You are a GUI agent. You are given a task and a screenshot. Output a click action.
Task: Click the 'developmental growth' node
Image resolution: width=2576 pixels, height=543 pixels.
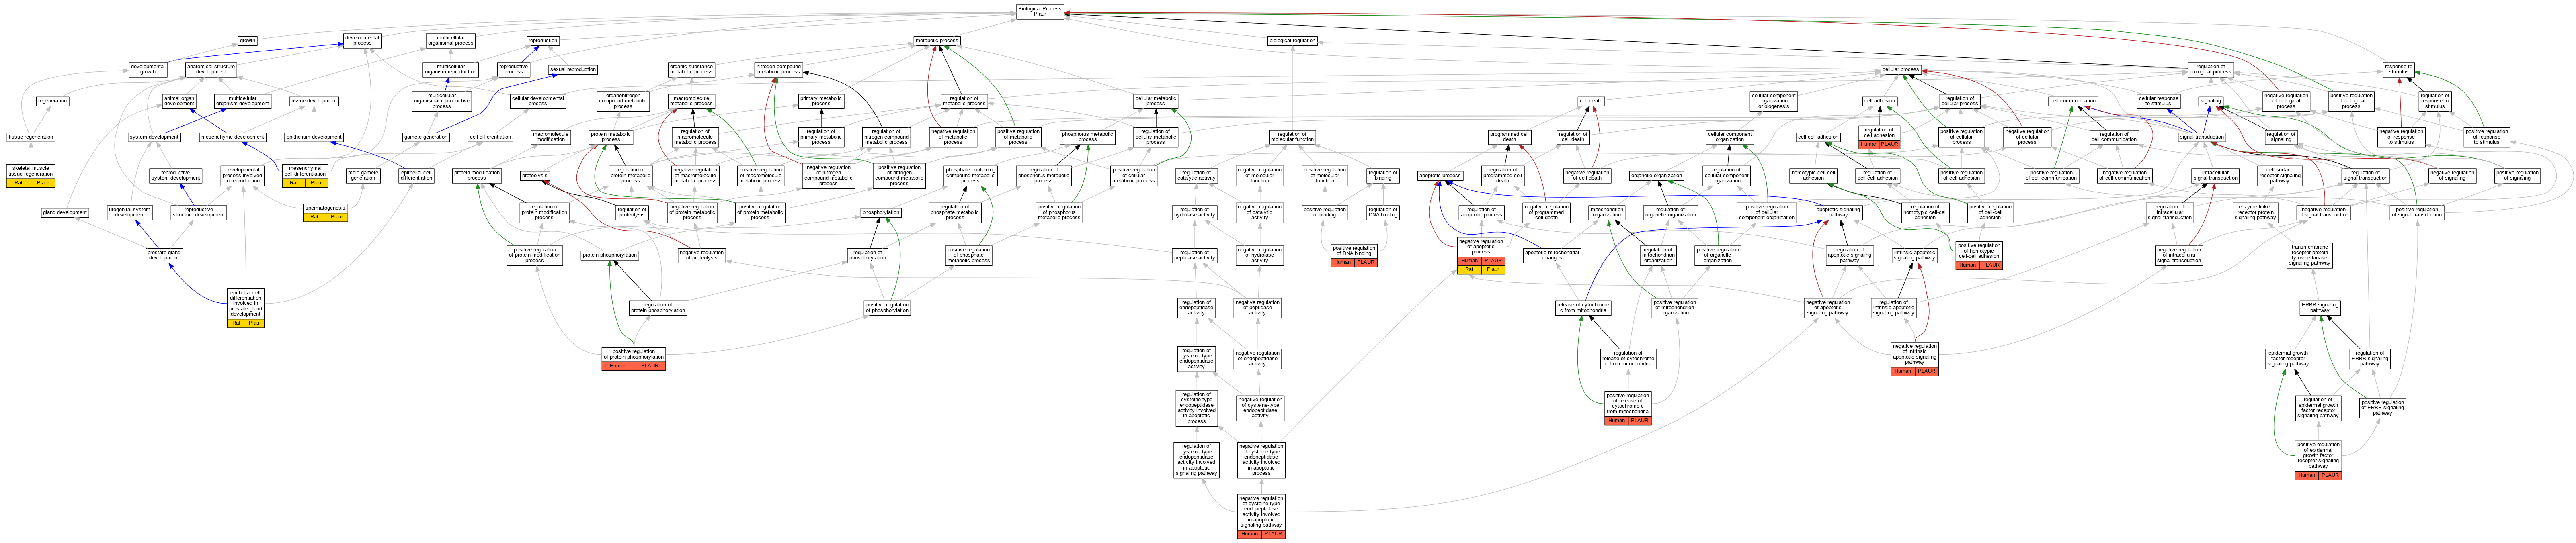(148, 70)
